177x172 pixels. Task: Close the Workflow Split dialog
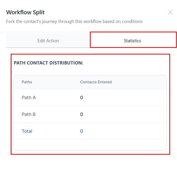click(170, 12)
